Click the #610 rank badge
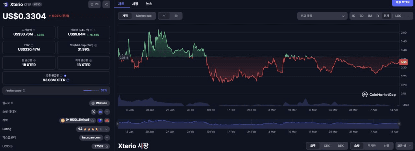 [x=37, y=5]
